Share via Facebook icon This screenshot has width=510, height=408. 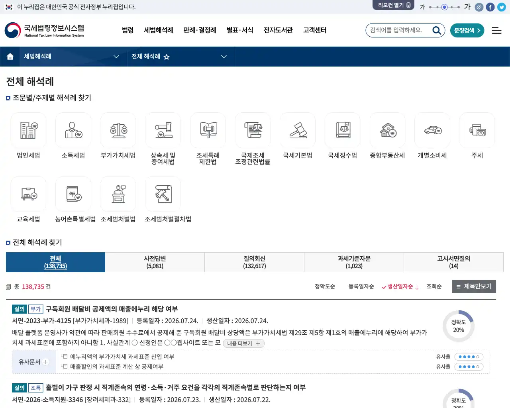point(490,7)
